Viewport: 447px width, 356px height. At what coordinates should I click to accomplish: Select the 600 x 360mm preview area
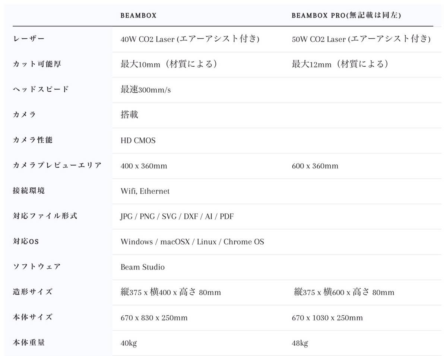tap(315, 166)
